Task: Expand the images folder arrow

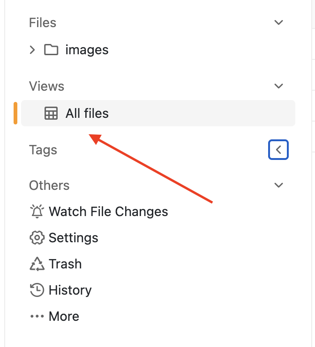Action: [x=32, y=50]
